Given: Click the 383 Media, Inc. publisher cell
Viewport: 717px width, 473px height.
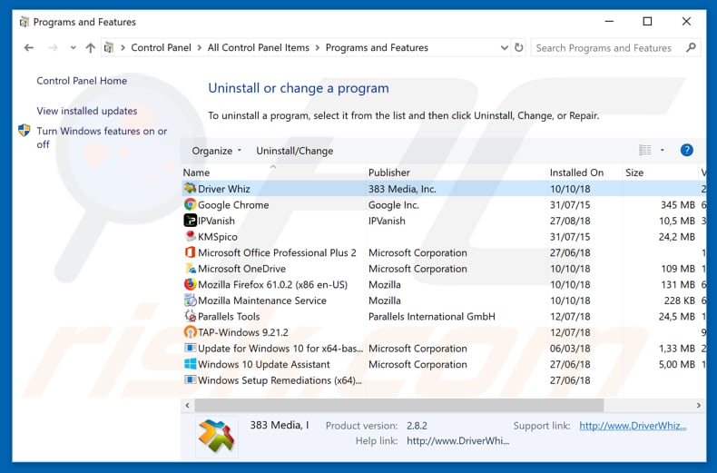Looking at the screenshot, I should [402, 189].
